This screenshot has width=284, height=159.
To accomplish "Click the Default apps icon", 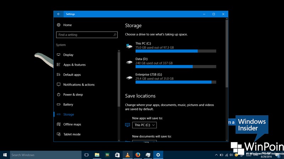I will [x=59, y=75].
